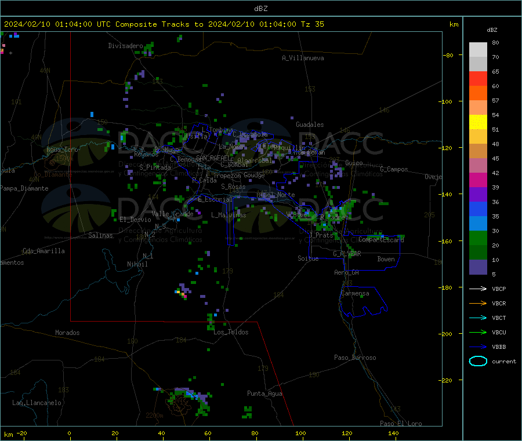The height and width of the screenshot is (441, 522).
Task: Select the light gray 70 dBZ swatch
Action: point(478,50)
